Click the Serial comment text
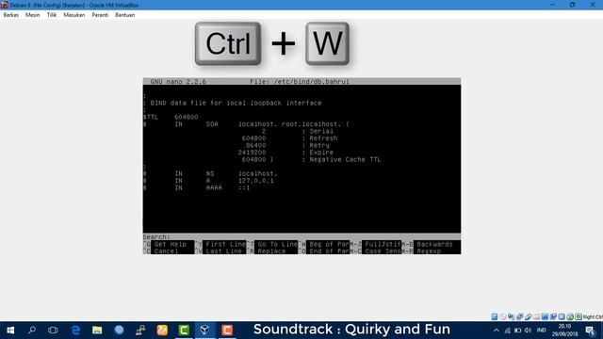Screen dimensions: 603x339 point(321,131)
